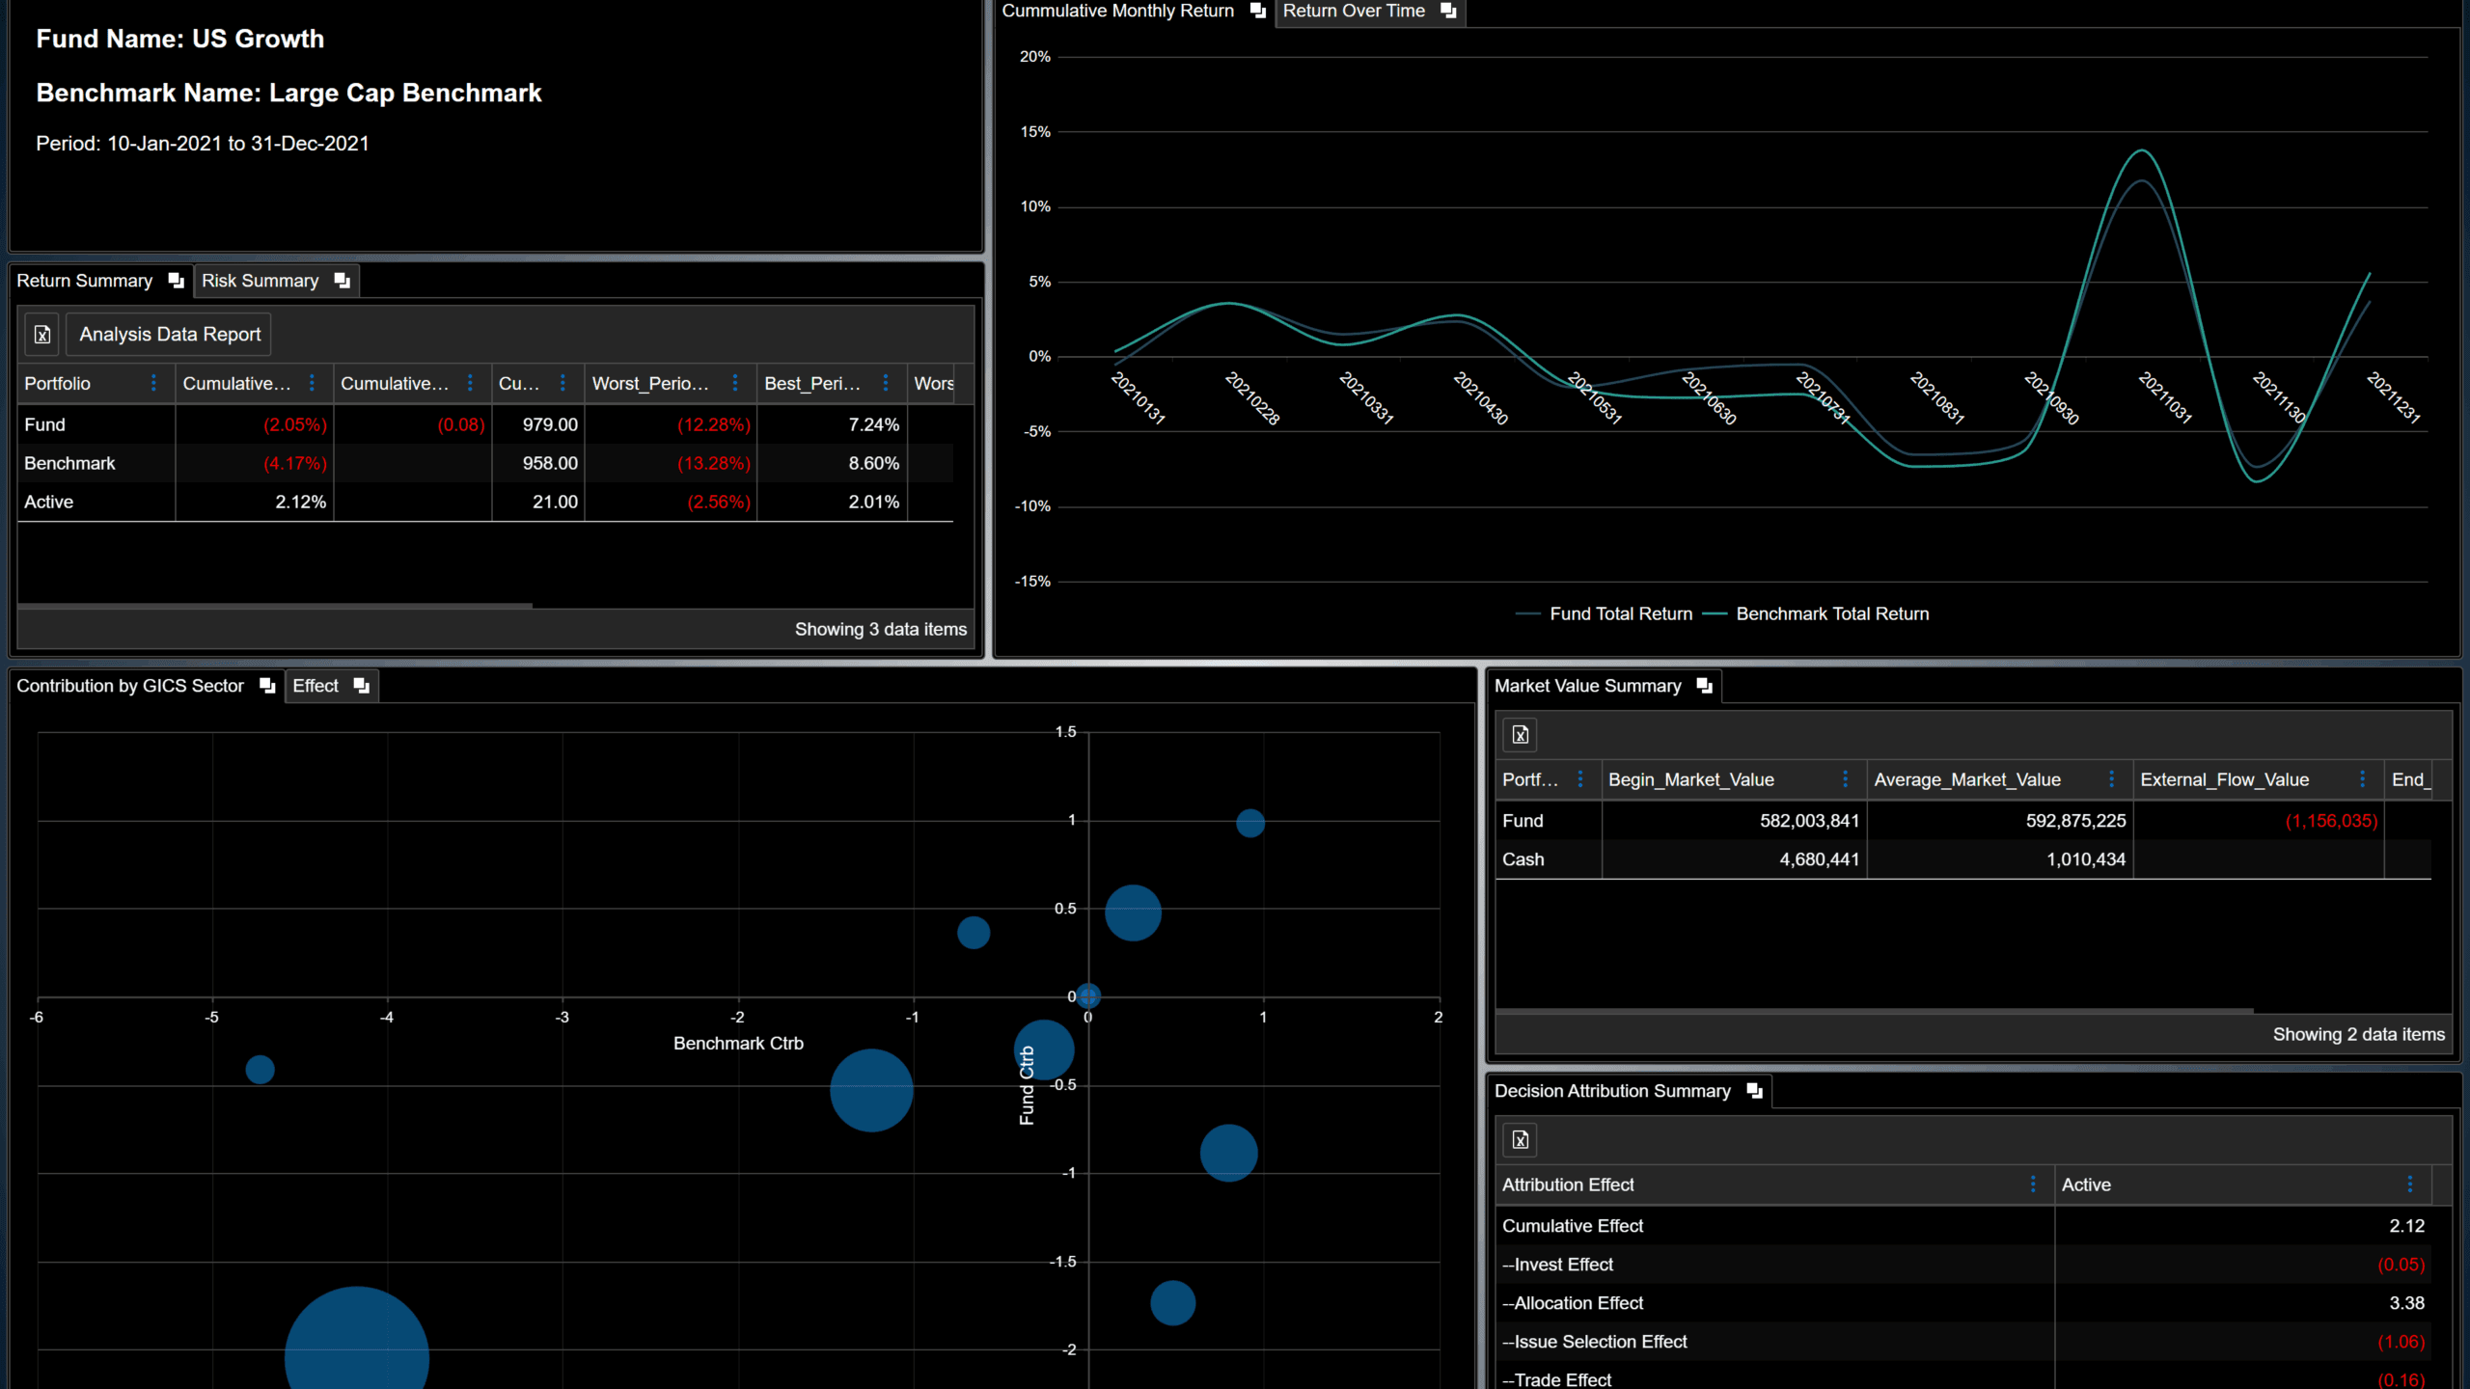This screenshot has height=1389, width=2470.
Task: Open Portfolio column menu in Return Summary
Action: click(153, 383)
